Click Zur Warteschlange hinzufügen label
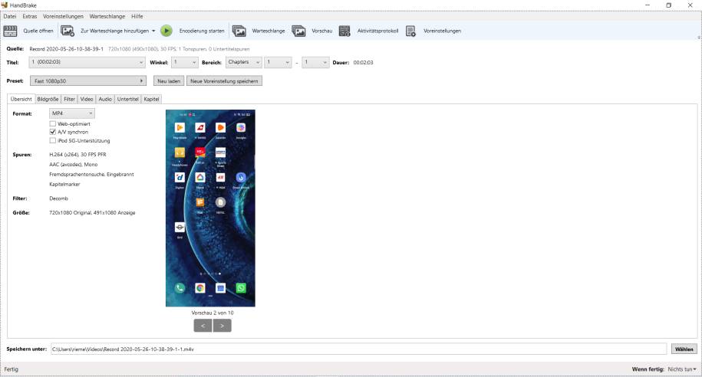The height and width of the screenshot is (377, 702). coord(114,31)
